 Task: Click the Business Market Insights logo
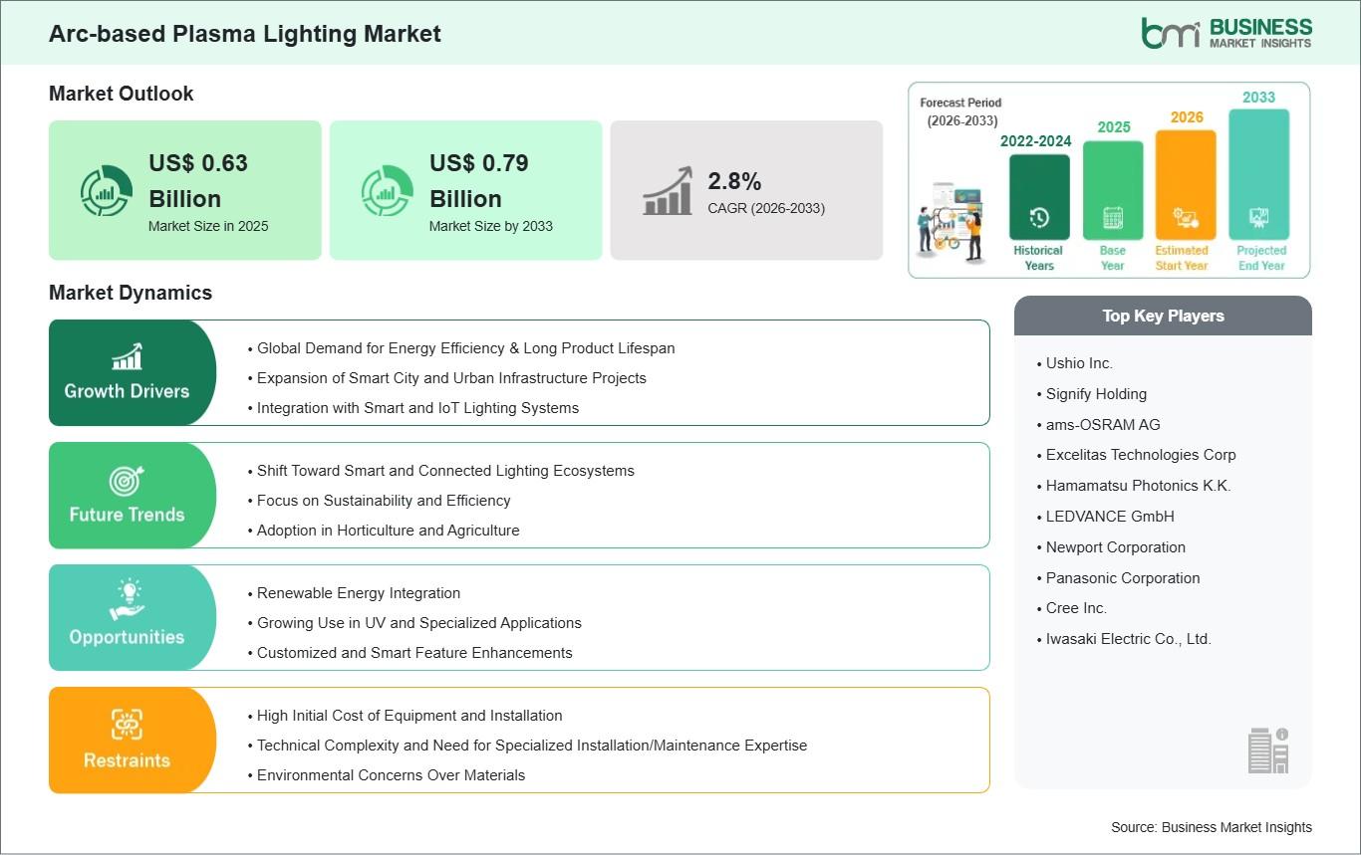pos(1226,33)
